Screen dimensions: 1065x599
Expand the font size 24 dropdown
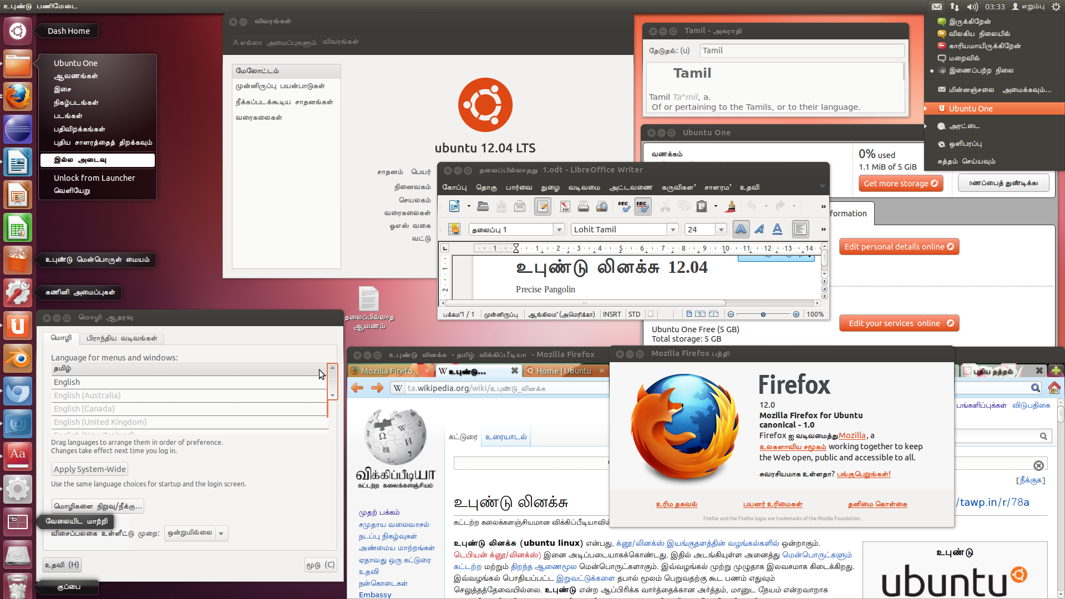(721, 230)
